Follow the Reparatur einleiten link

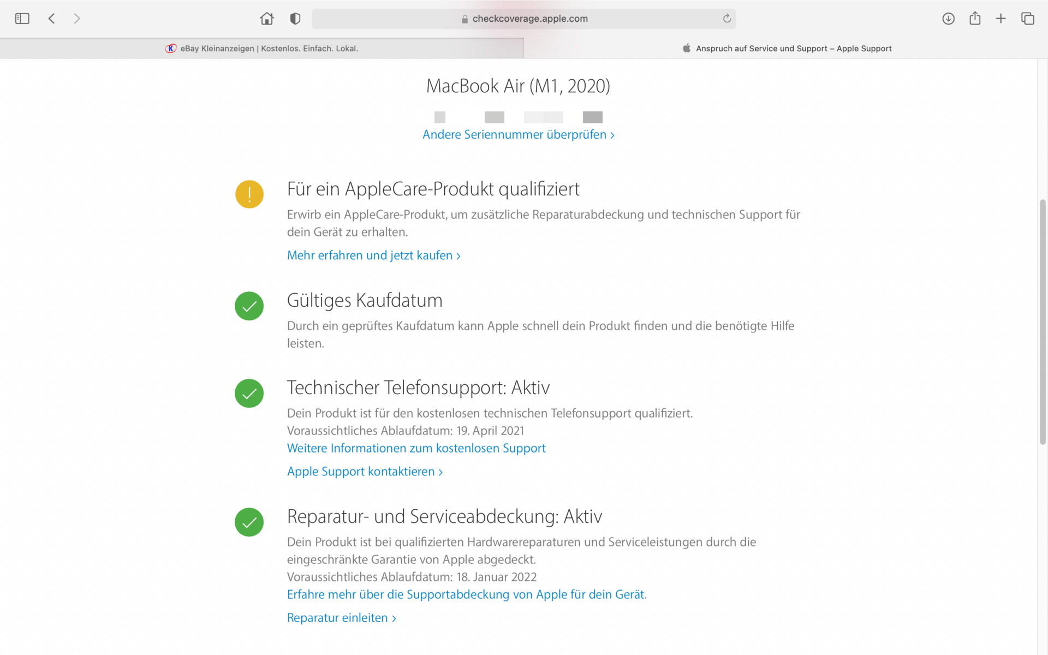(341, 618)
